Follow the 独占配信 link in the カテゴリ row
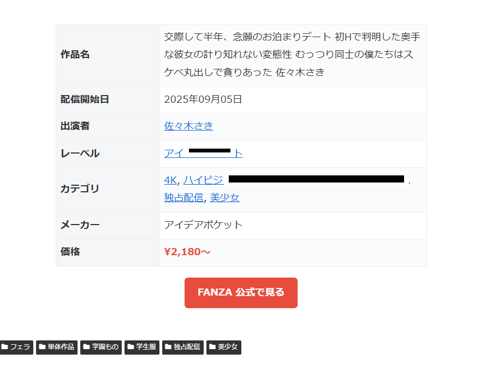This screenshot has width=504, height=365. click(183, 197)
